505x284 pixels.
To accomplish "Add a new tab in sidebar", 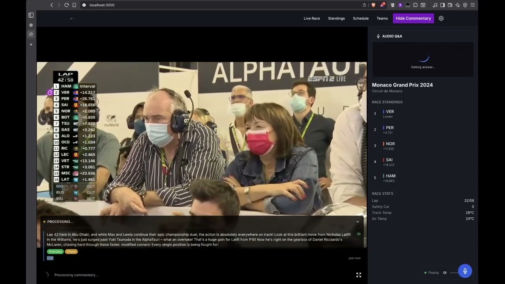I will coord(31,44).
